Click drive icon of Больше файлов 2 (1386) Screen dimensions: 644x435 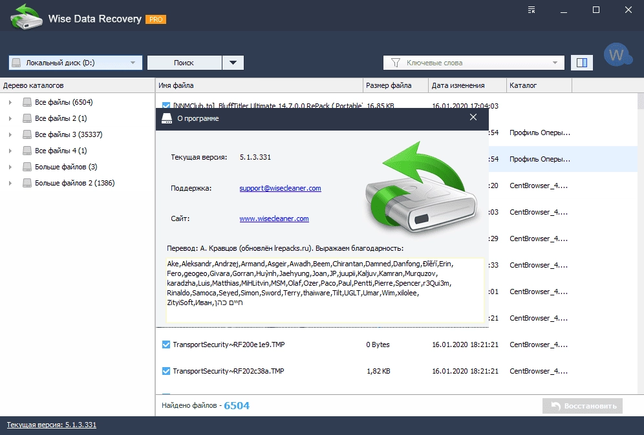27,183
